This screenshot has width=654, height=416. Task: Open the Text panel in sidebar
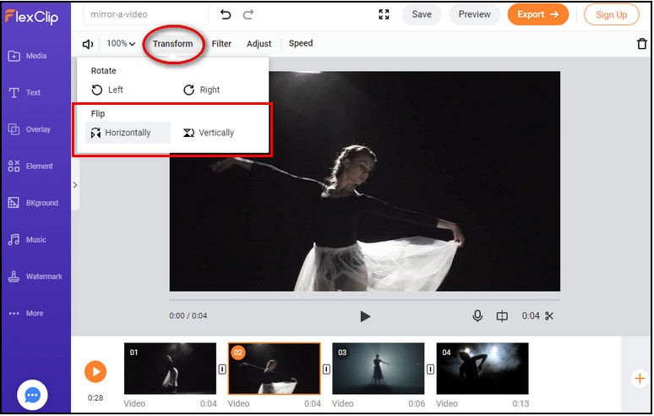tap(25, 92)
